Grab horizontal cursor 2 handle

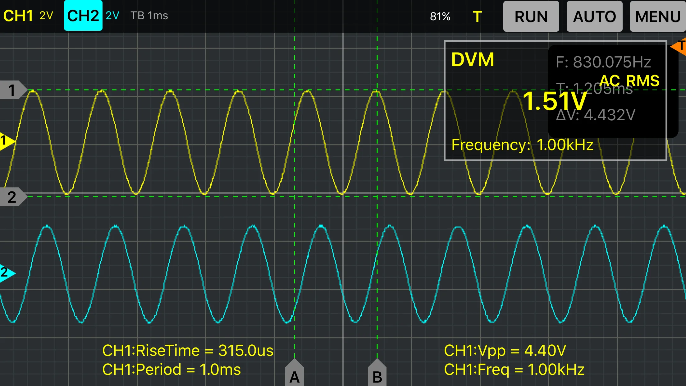[x=12, y=197]
